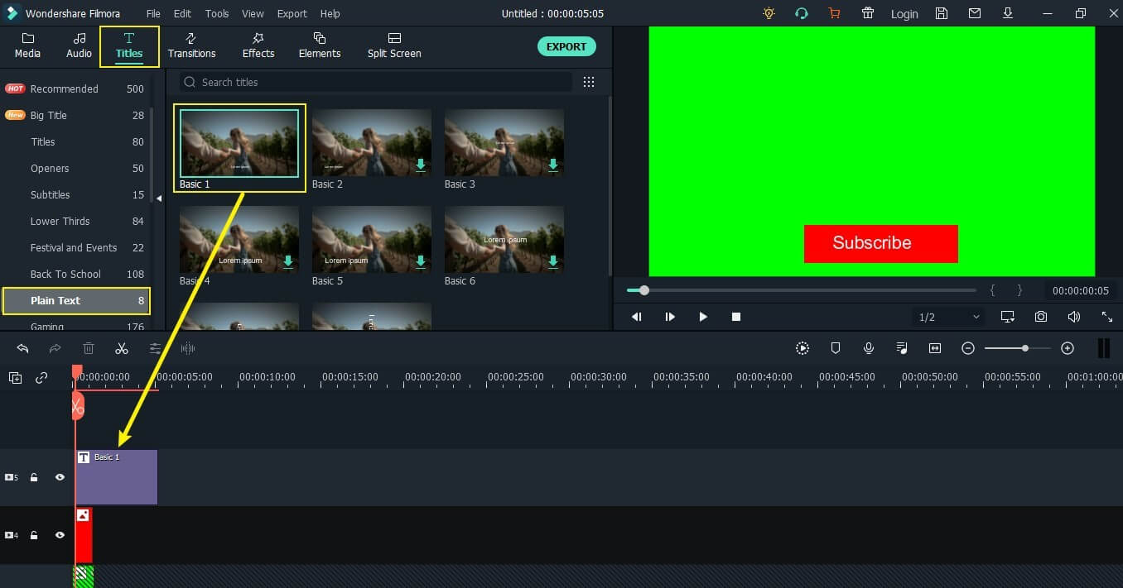Stop the preview playback
1123x588 pixels.
tap(736, 317)
